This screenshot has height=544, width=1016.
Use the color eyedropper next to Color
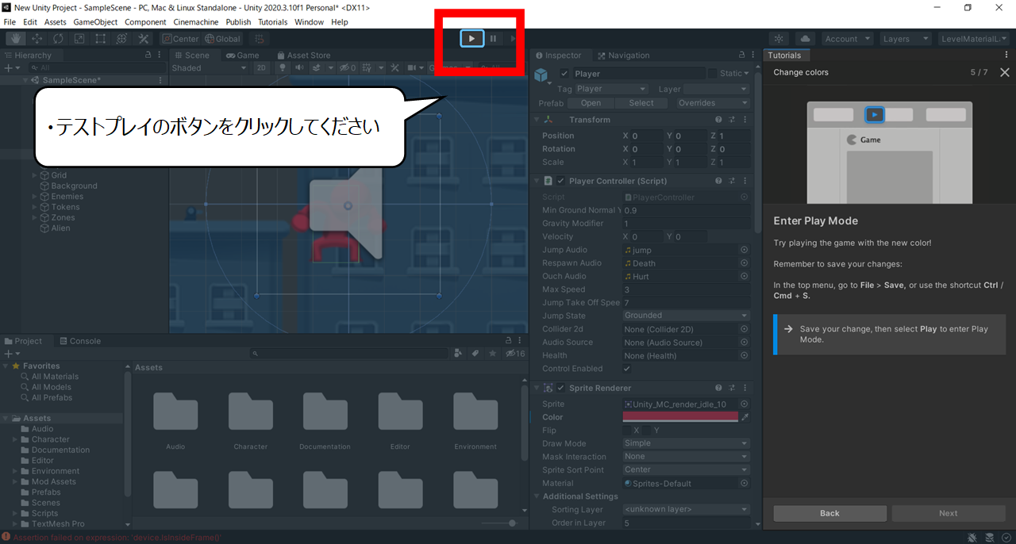point(745,417)
